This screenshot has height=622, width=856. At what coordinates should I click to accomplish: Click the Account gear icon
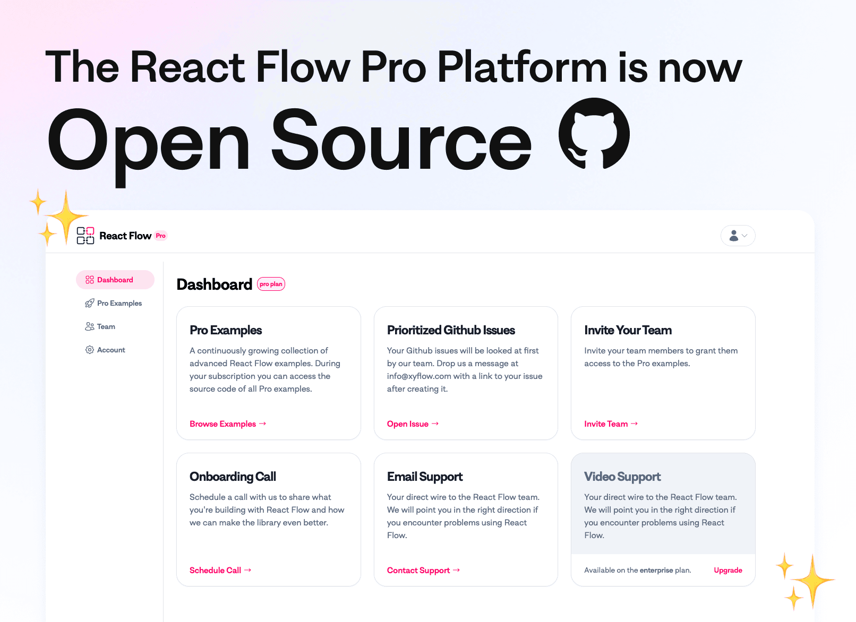[90, 350]
